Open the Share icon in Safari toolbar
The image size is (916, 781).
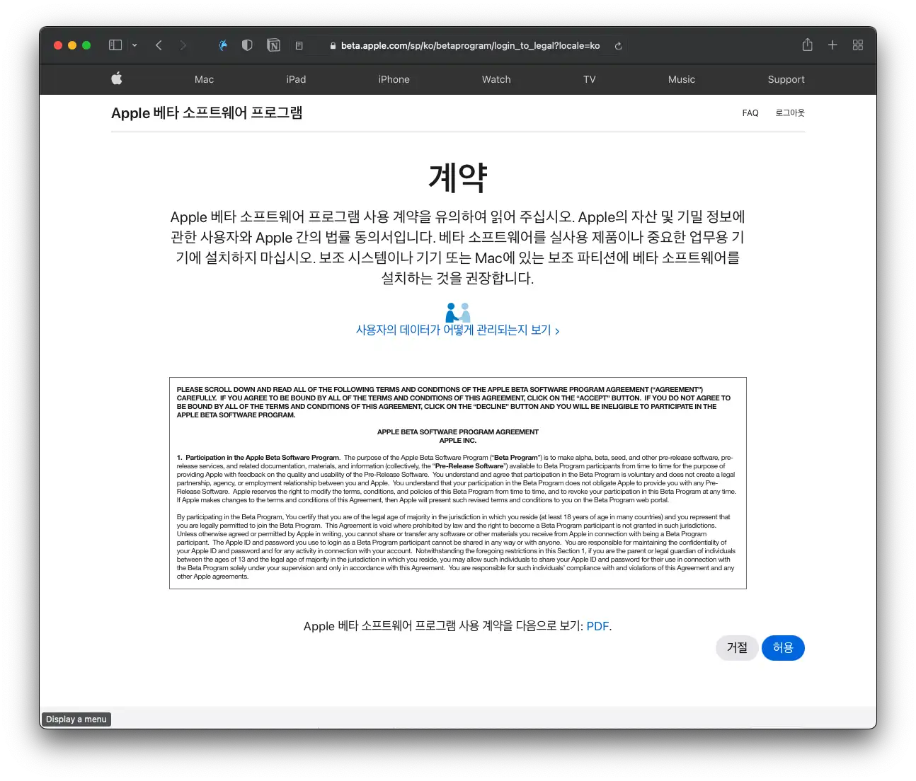point(807,45)
